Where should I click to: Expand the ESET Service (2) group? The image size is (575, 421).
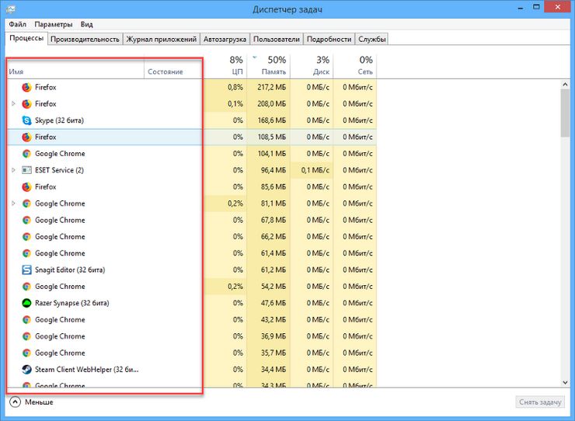tap(13, 170)
